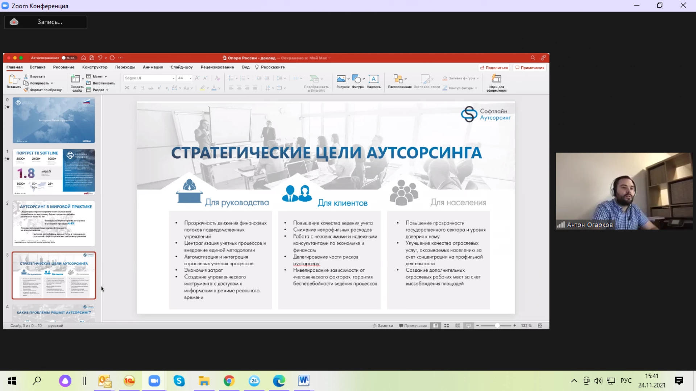Open the Главная ribbon tab
The height and width of the screenshot is (391, 696).
[14, 67]
